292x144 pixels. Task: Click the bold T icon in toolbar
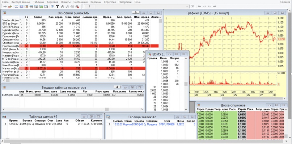[x=58, y=7]
